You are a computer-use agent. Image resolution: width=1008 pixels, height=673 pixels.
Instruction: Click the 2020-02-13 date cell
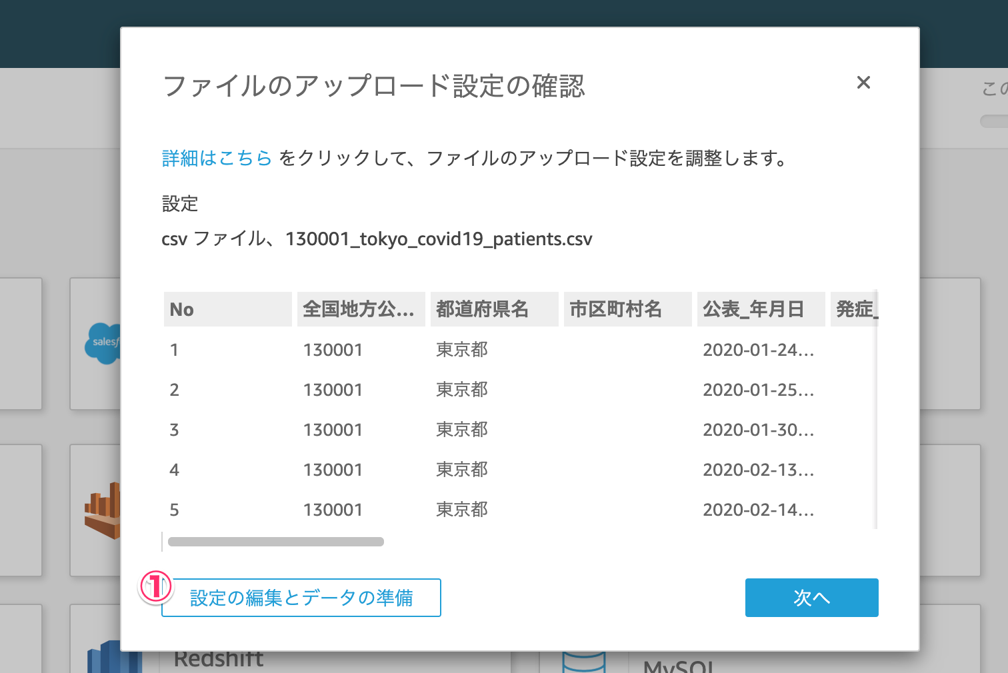(x=758, y=470)
